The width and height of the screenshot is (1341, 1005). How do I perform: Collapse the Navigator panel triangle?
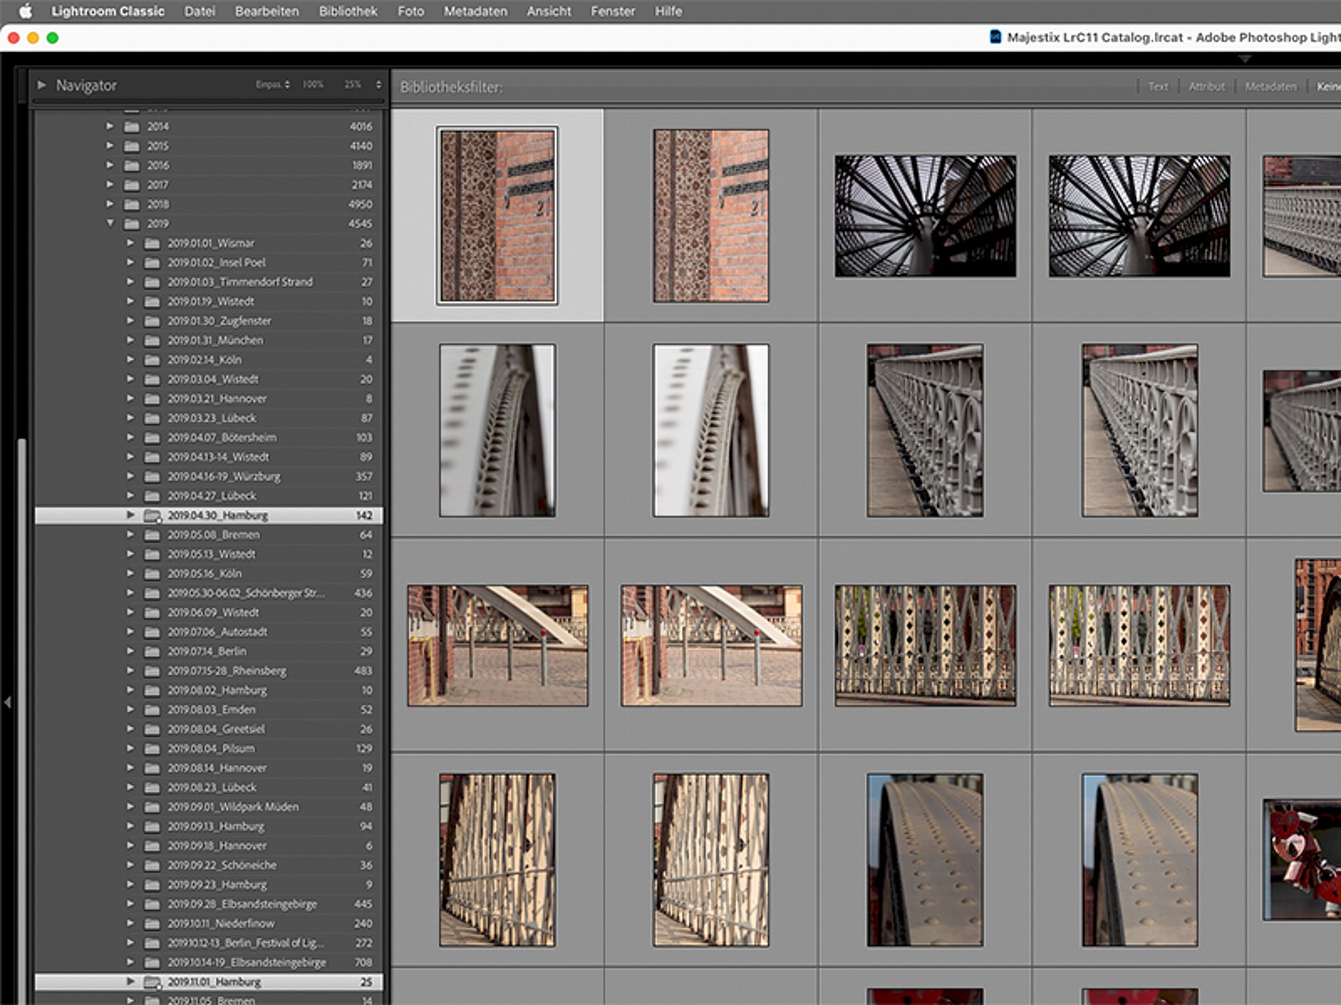42,85
